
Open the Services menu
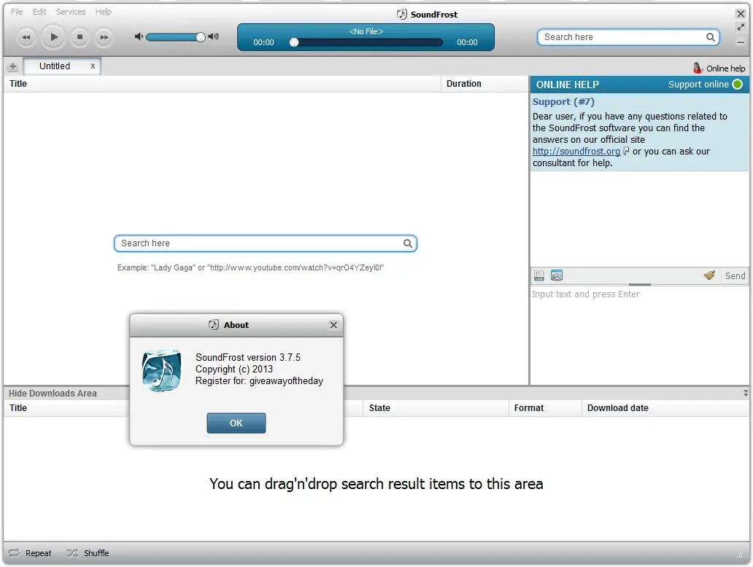click(71, 12)
